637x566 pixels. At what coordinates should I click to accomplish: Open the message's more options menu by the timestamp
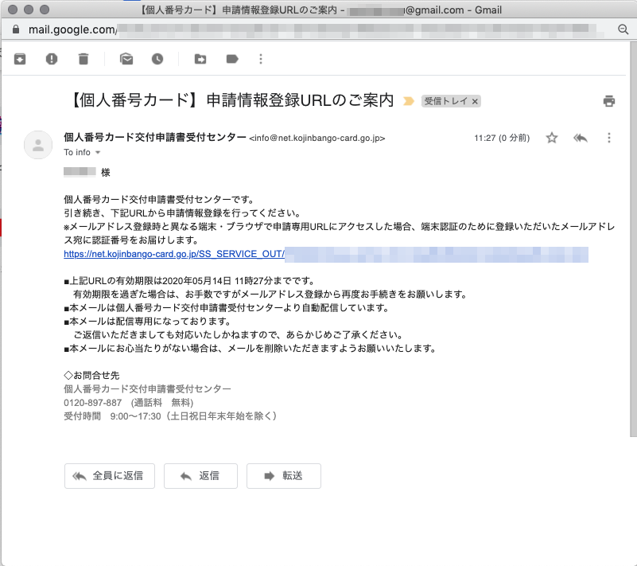click(x=609, y=138)
